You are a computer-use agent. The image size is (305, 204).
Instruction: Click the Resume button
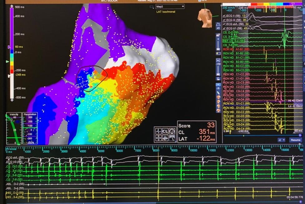coord(295,140)
